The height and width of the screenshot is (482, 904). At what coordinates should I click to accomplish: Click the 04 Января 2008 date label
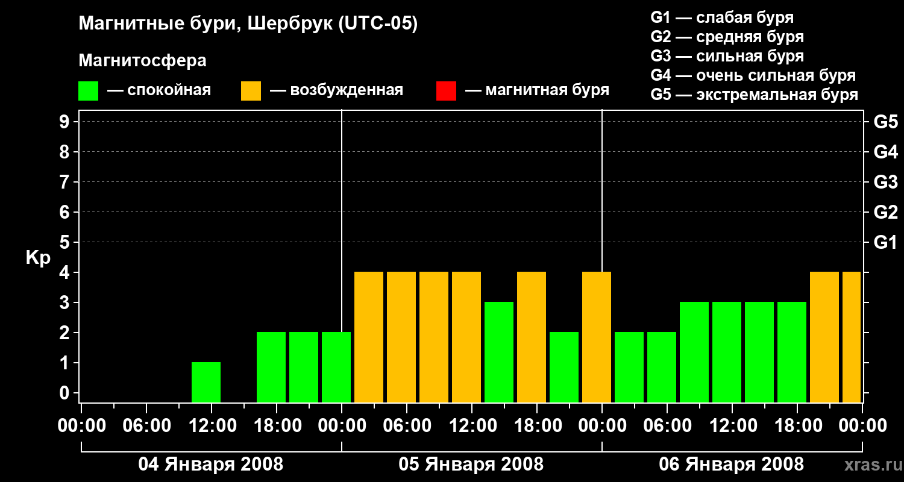tap(211, 465)
